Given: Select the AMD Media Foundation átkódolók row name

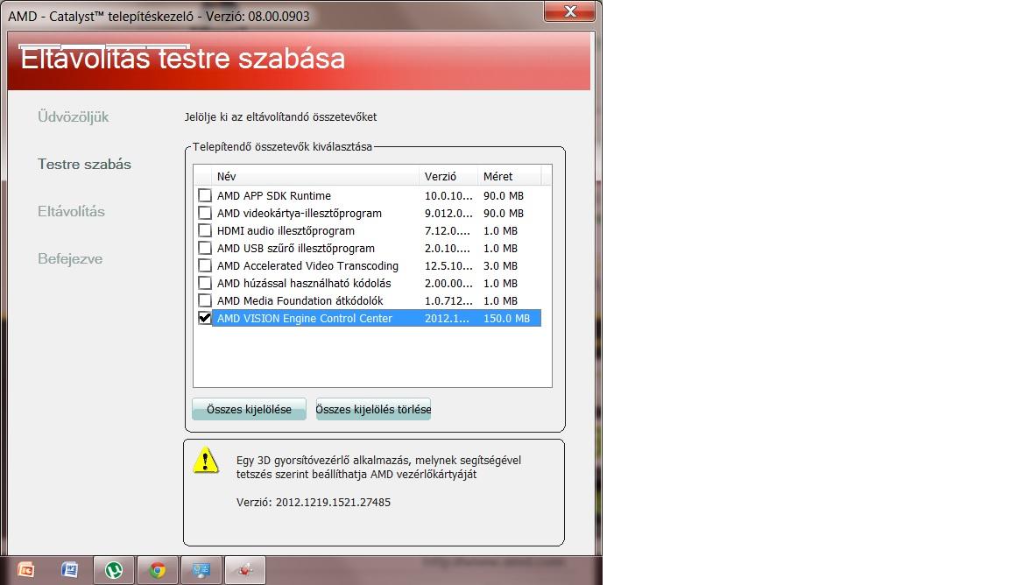Looking at the screenshot, I should tap(300, 300).
